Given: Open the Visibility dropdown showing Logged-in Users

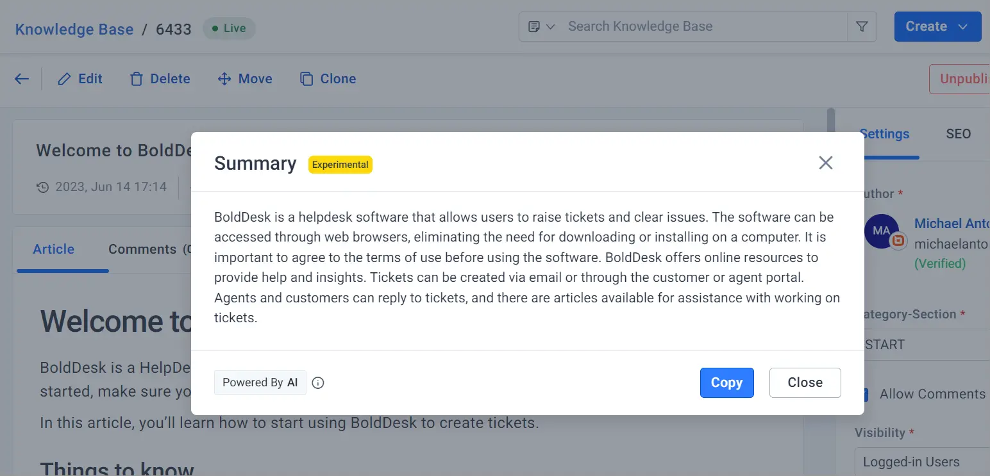Looking at the screenshot, I should 922,461.
